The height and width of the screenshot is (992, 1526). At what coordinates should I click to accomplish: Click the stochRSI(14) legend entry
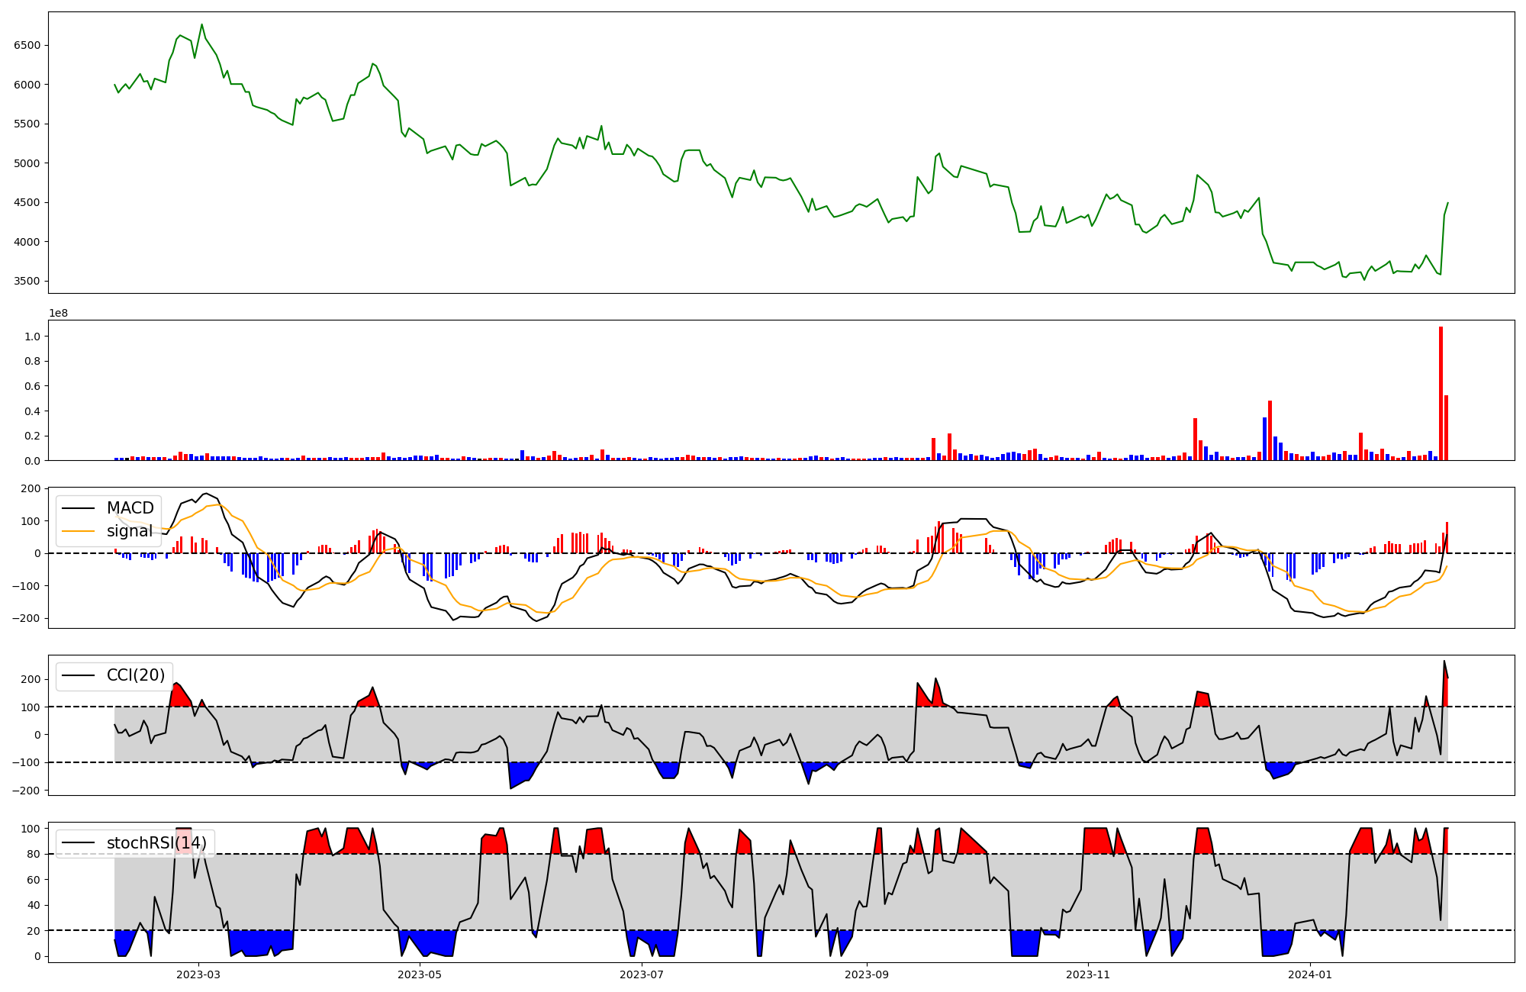tap(156, 843)
